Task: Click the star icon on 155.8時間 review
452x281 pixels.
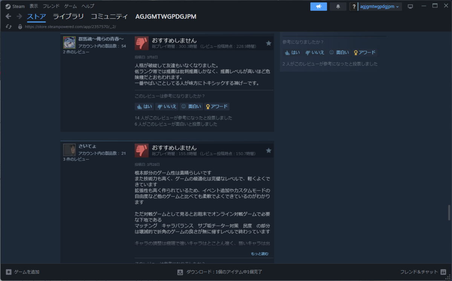Action: click(x=269, y=150)
